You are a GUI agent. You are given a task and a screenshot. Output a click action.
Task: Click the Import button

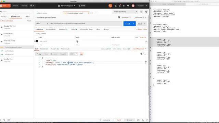coord(15,6)
